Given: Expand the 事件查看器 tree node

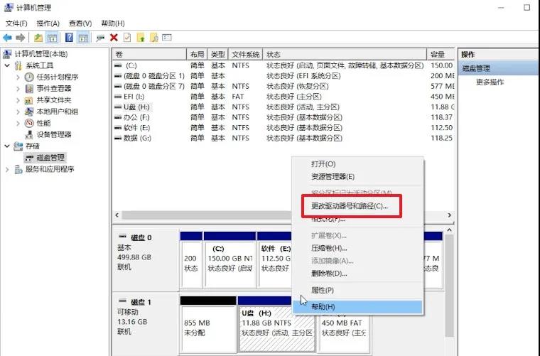Looking at the screenshot, I should pyautogui.click(x=18, y=89).
